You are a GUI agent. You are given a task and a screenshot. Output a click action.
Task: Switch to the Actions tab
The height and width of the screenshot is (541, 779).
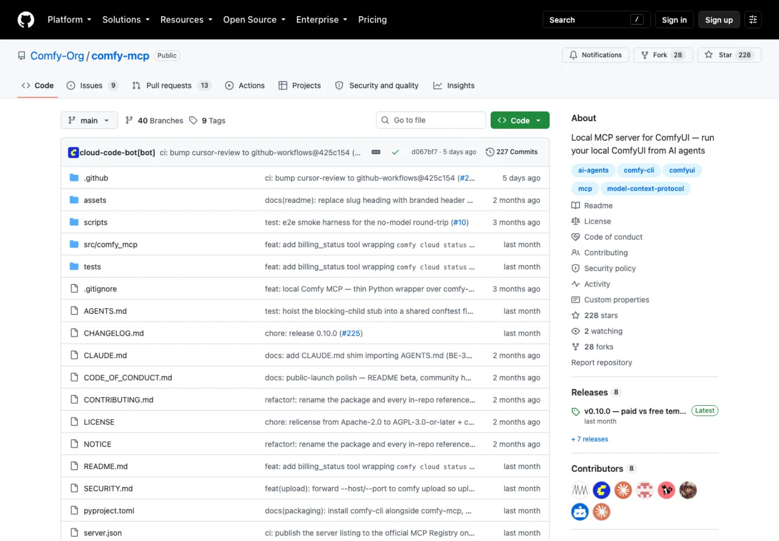tap(245, 85)
